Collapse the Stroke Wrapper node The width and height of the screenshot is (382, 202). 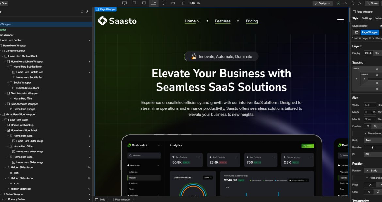point(8,83)
